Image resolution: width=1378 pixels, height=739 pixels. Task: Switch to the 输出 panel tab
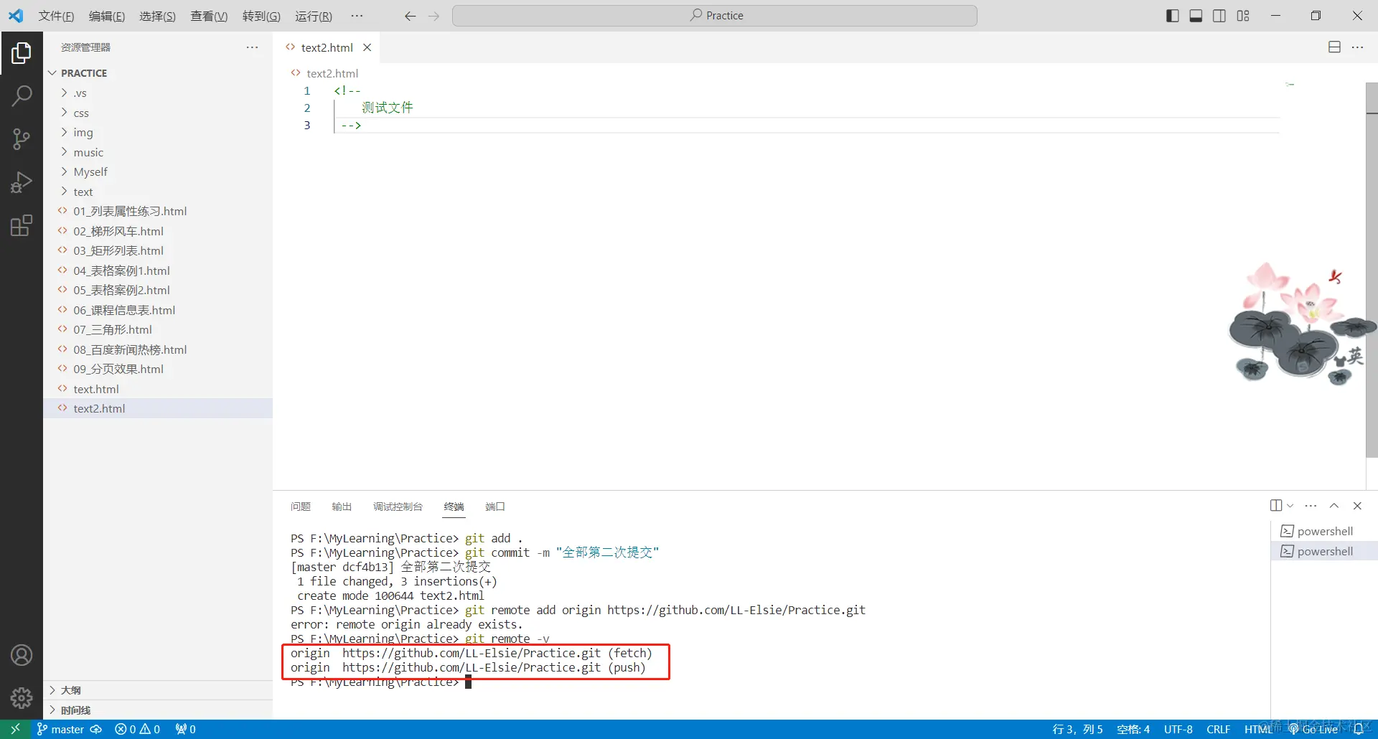(x=342, y=507)
